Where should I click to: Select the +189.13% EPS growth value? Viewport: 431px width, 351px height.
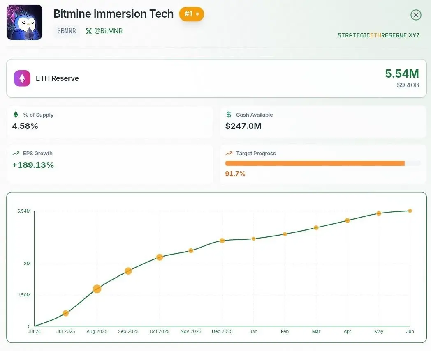point(33,165)
